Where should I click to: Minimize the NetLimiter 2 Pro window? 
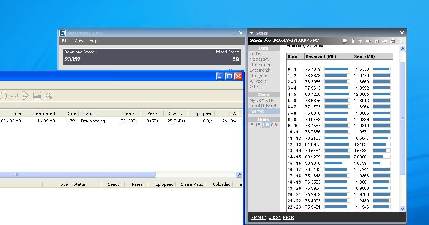click(x=233, y=33)
